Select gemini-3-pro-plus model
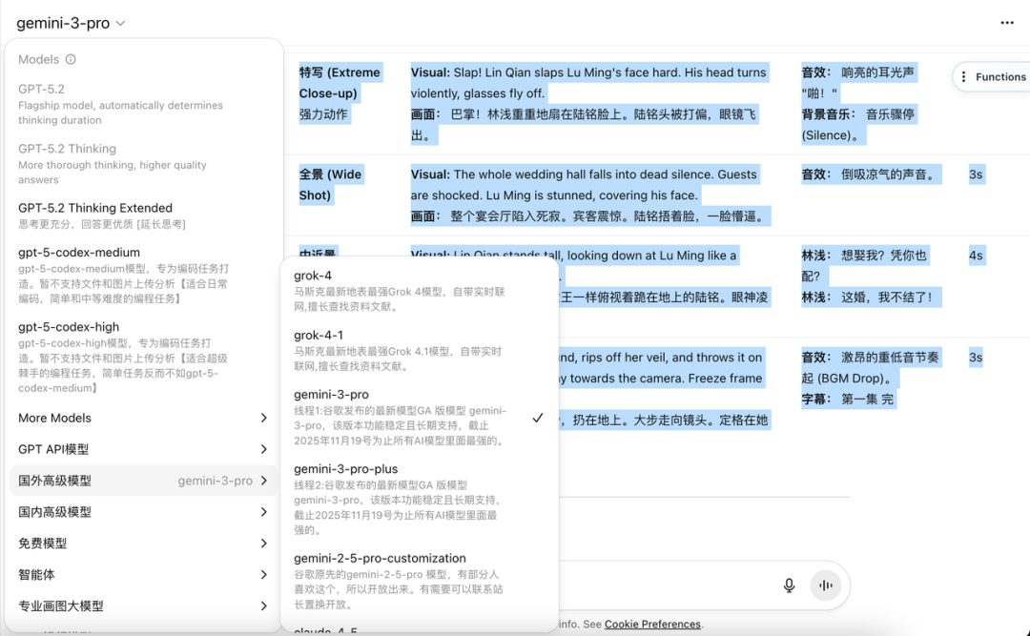 (419, 499)
